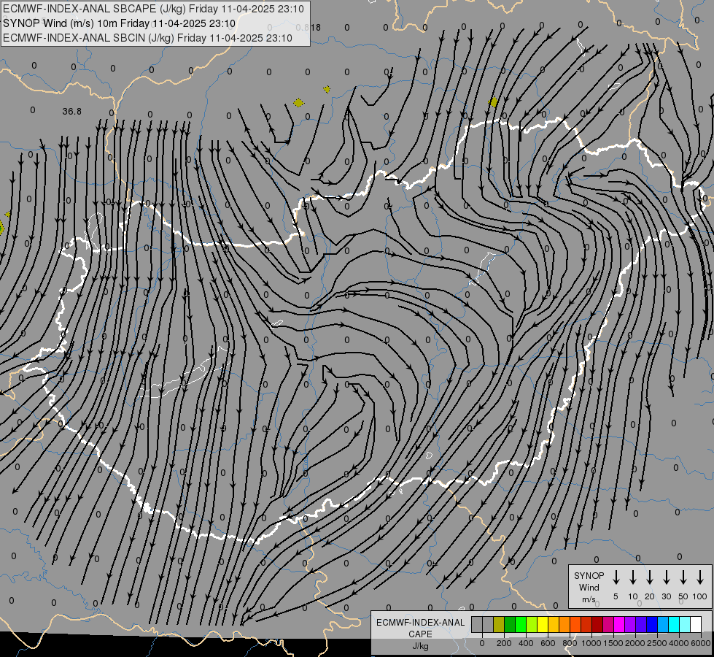Click the '4000' tick label of CAPE scale
Viewport: 714px width, 657px height.
pyautogui.click(x=679, y=643)
